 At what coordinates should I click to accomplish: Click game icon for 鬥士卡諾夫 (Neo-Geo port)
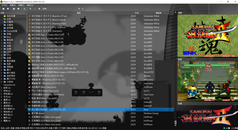[29, 91]
